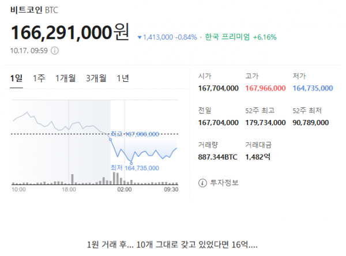Click the info icon beside the 09:59 timestamp
Screen dimensions: 346x256
(x=55, y=51)
